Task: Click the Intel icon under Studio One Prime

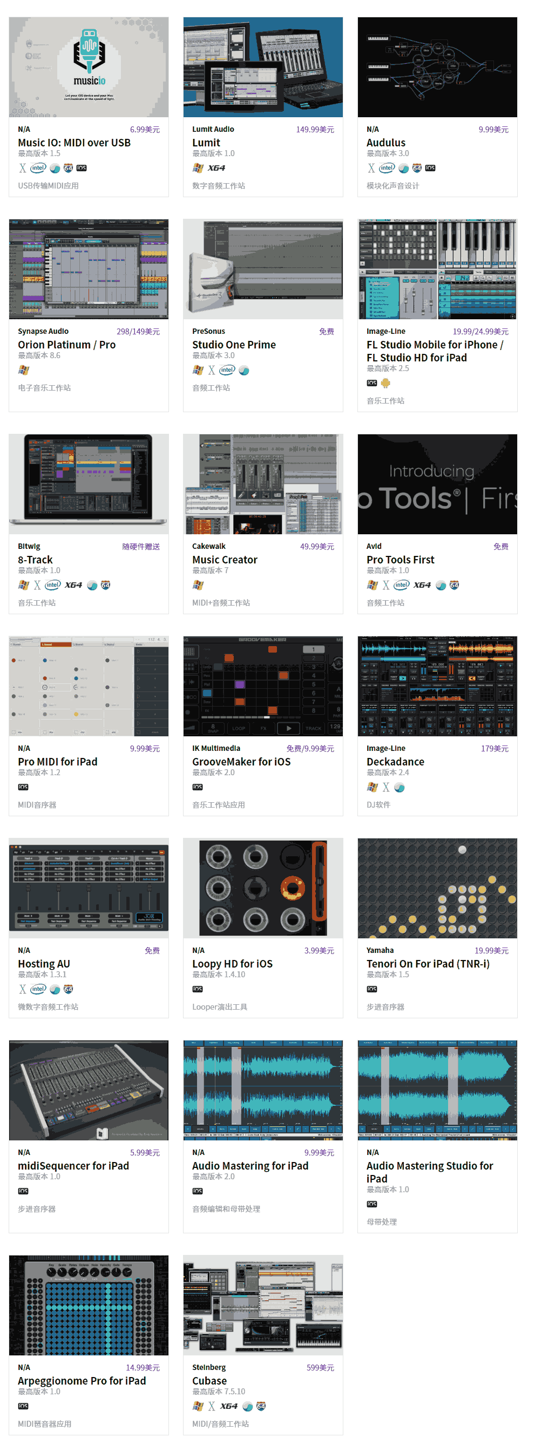Action: coord(227,370)
